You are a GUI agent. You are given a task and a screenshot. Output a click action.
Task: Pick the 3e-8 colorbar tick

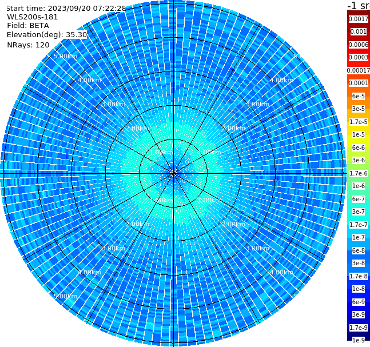(359, 263)
